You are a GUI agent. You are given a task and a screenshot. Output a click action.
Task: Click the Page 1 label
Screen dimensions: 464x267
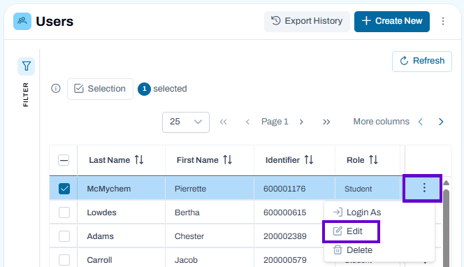coord(275,122)
